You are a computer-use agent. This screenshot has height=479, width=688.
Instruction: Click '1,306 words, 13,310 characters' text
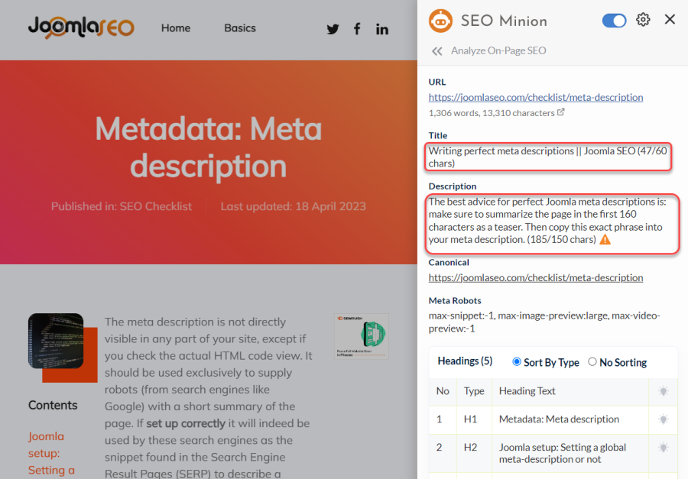coord(492,113)
